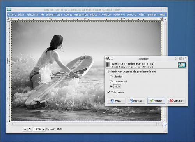Click the Ayuda button in Desaturar dialog
This screenshot has height=142, width=195.
point(116,101)
